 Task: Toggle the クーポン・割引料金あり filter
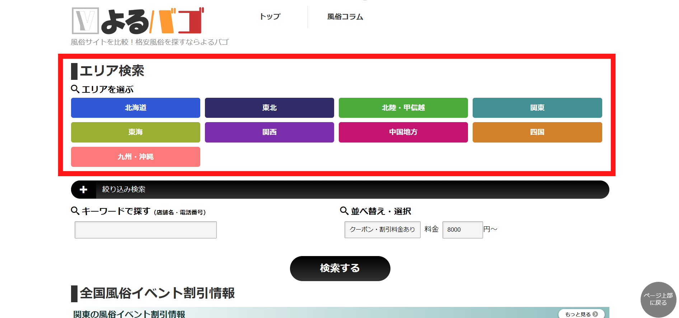pyautogui.click(x=382, y=230)
